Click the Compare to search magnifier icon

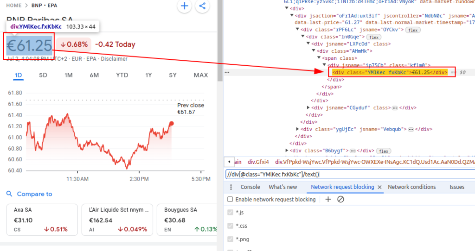click(x=9, y=194)
